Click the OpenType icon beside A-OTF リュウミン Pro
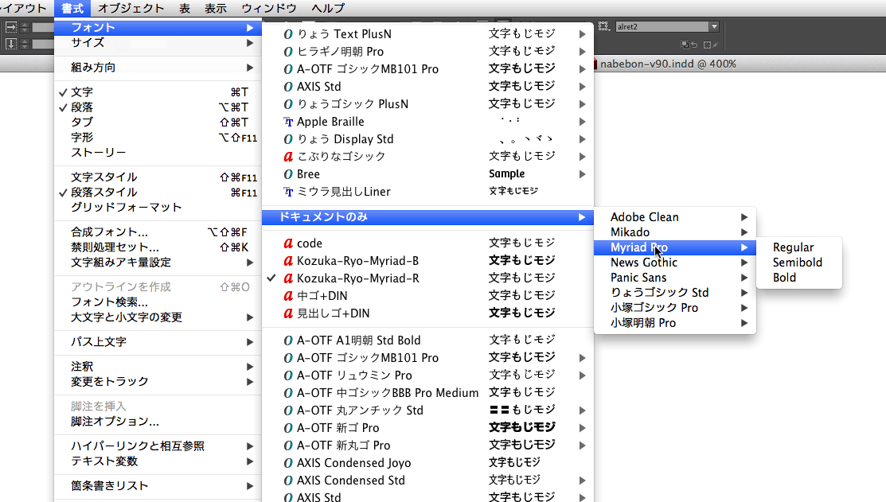The height and width of the screenshot is (502, 886). [288, 376]
